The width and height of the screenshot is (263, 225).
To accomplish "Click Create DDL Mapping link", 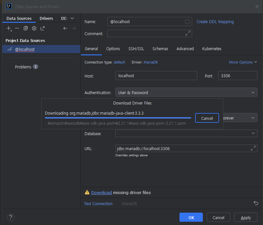I will tap(215, 22).
